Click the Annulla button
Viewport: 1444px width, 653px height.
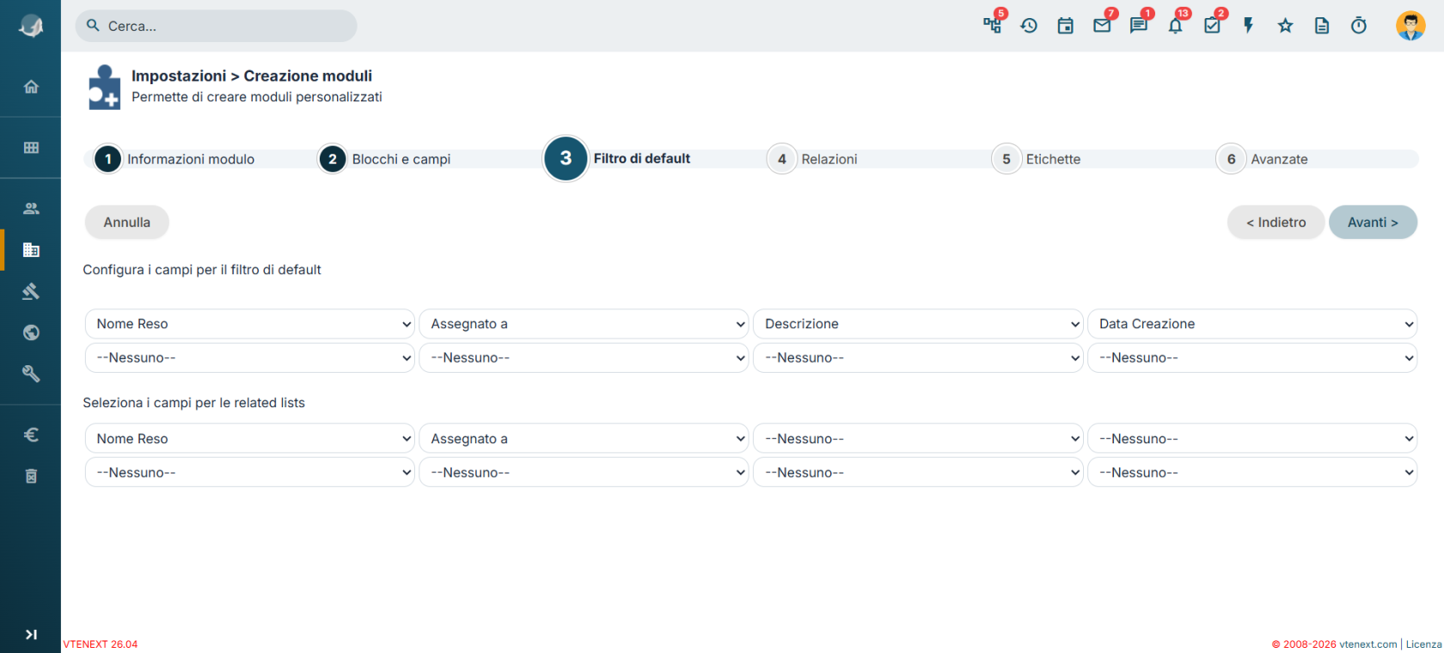click(127, 223)
